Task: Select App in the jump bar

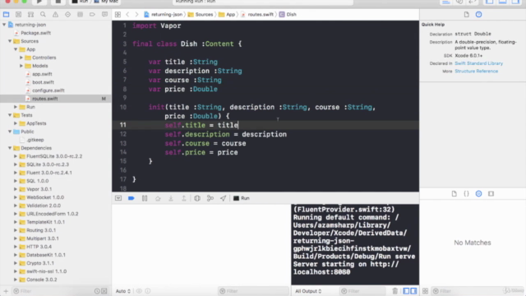Action: [x=227, y=15]
